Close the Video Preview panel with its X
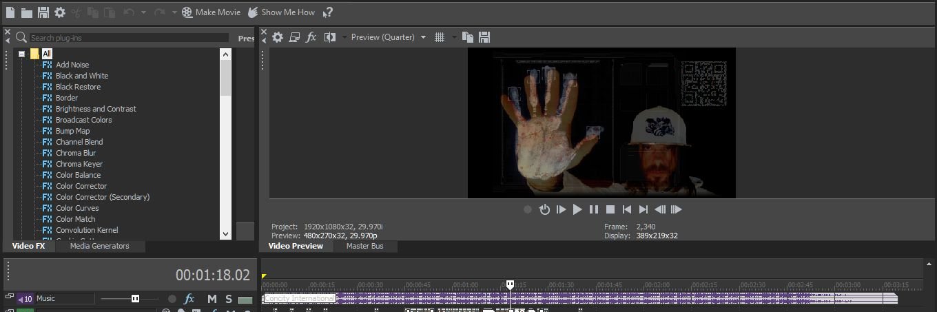The image size is (937, 312). coord(262,32)
